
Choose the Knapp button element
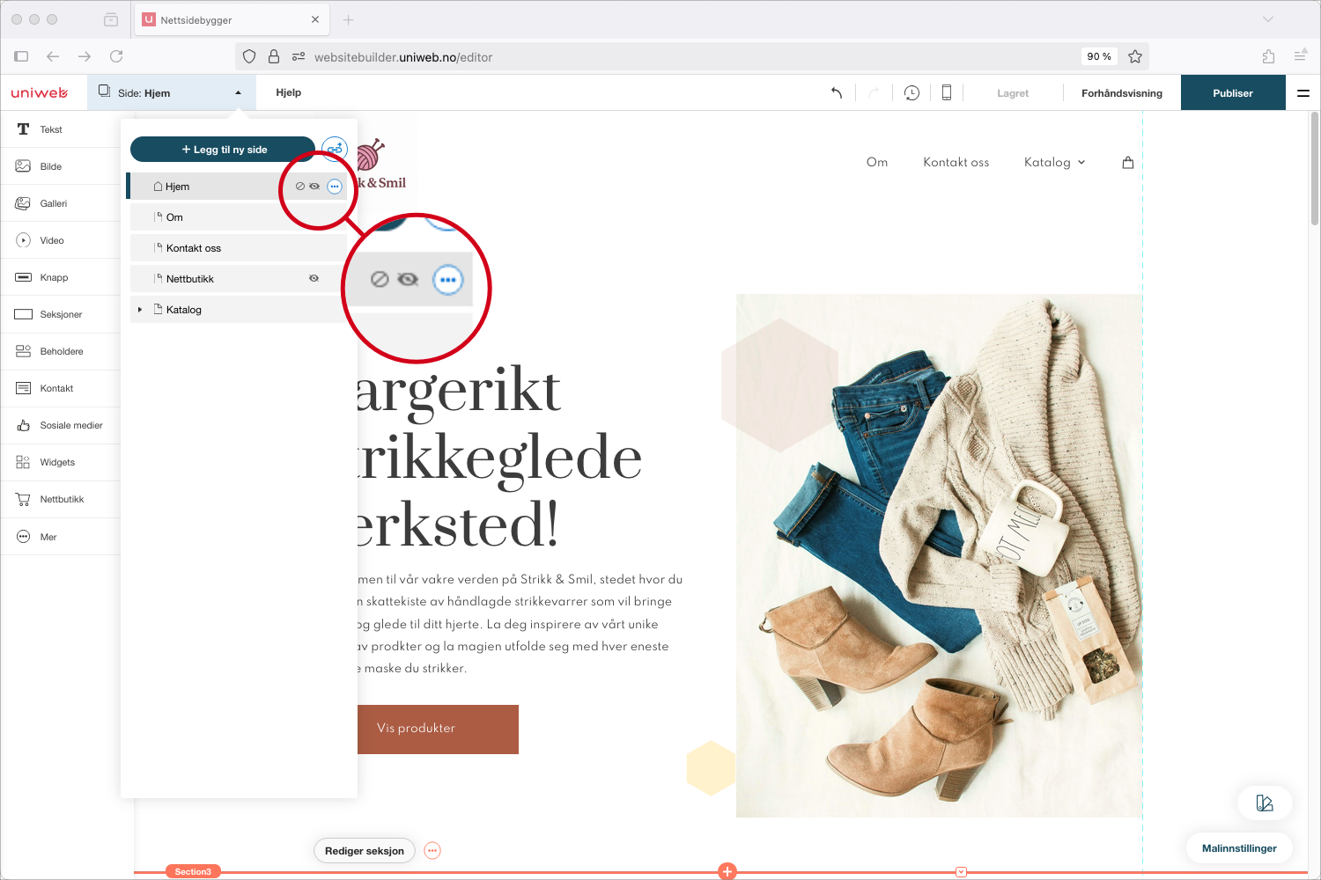(60, 277)
